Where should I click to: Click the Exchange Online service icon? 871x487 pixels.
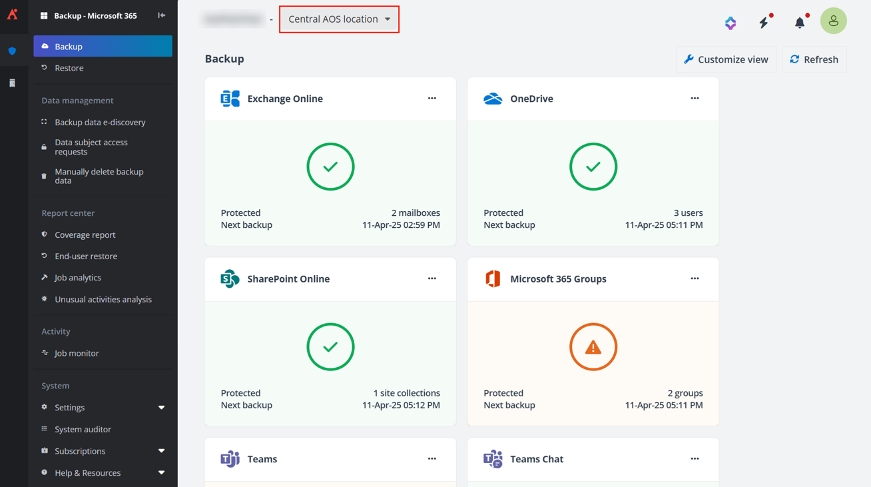[230, 99]
